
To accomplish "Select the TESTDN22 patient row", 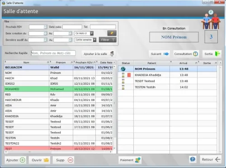I will tap(58, 143).
